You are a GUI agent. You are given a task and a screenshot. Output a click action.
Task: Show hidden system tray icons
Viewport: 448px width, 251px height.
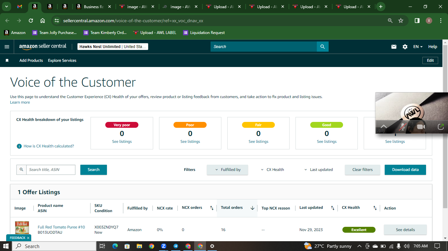[x=359, y=246]
